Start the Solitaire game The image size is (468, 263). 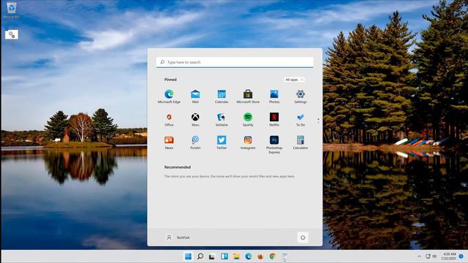222,120
